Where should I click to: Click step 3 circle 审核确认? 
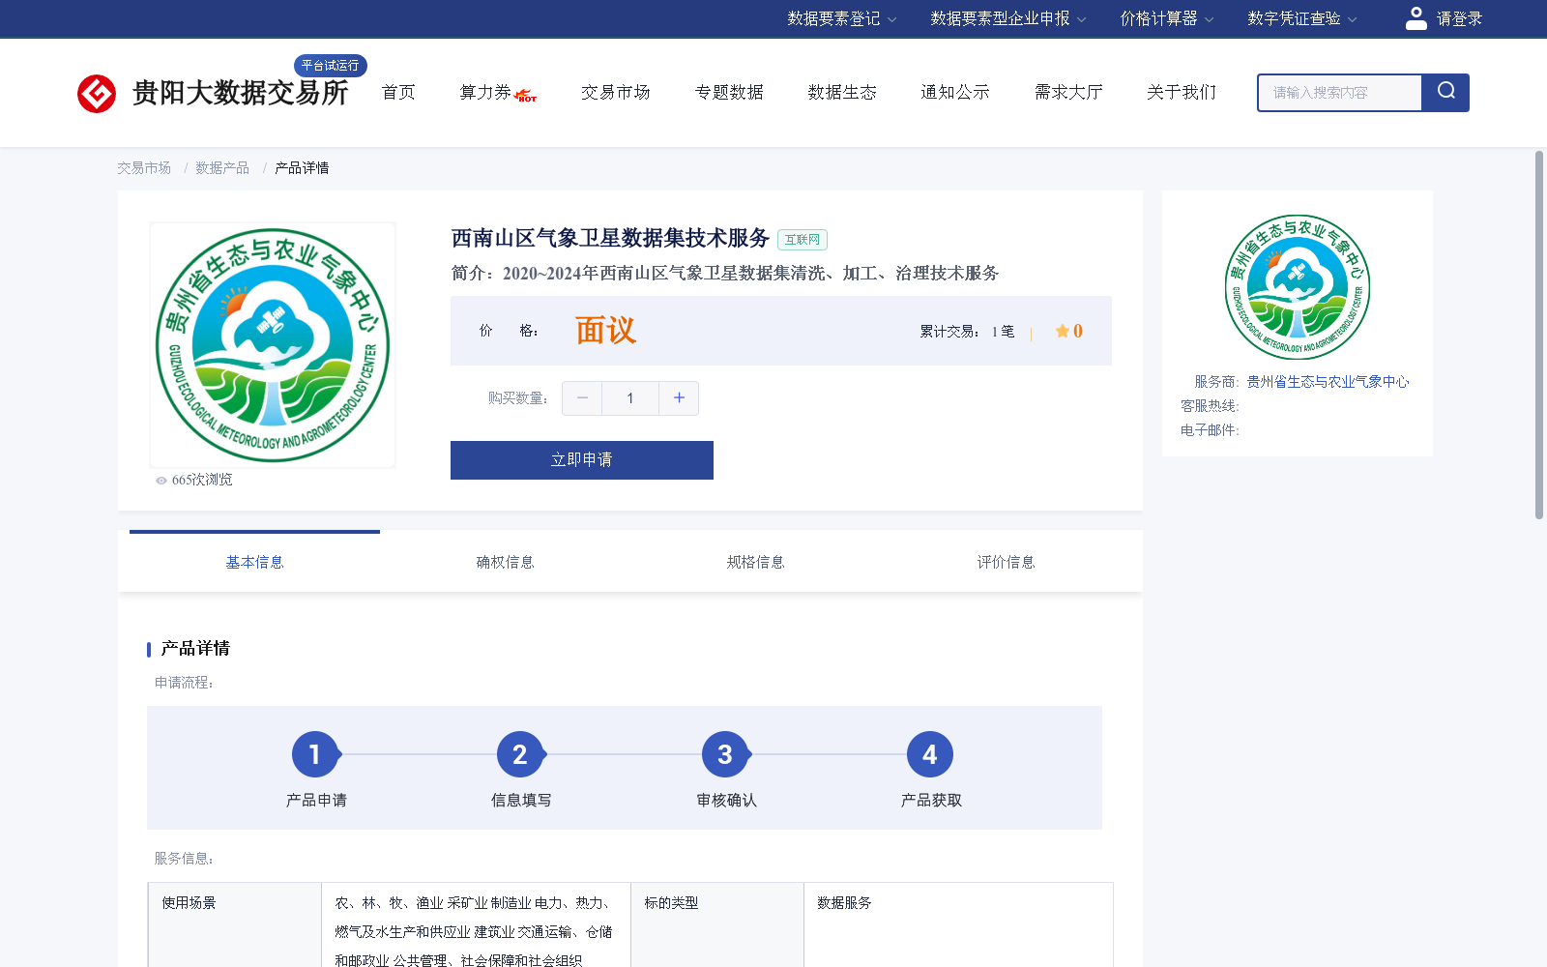[725, 754]
